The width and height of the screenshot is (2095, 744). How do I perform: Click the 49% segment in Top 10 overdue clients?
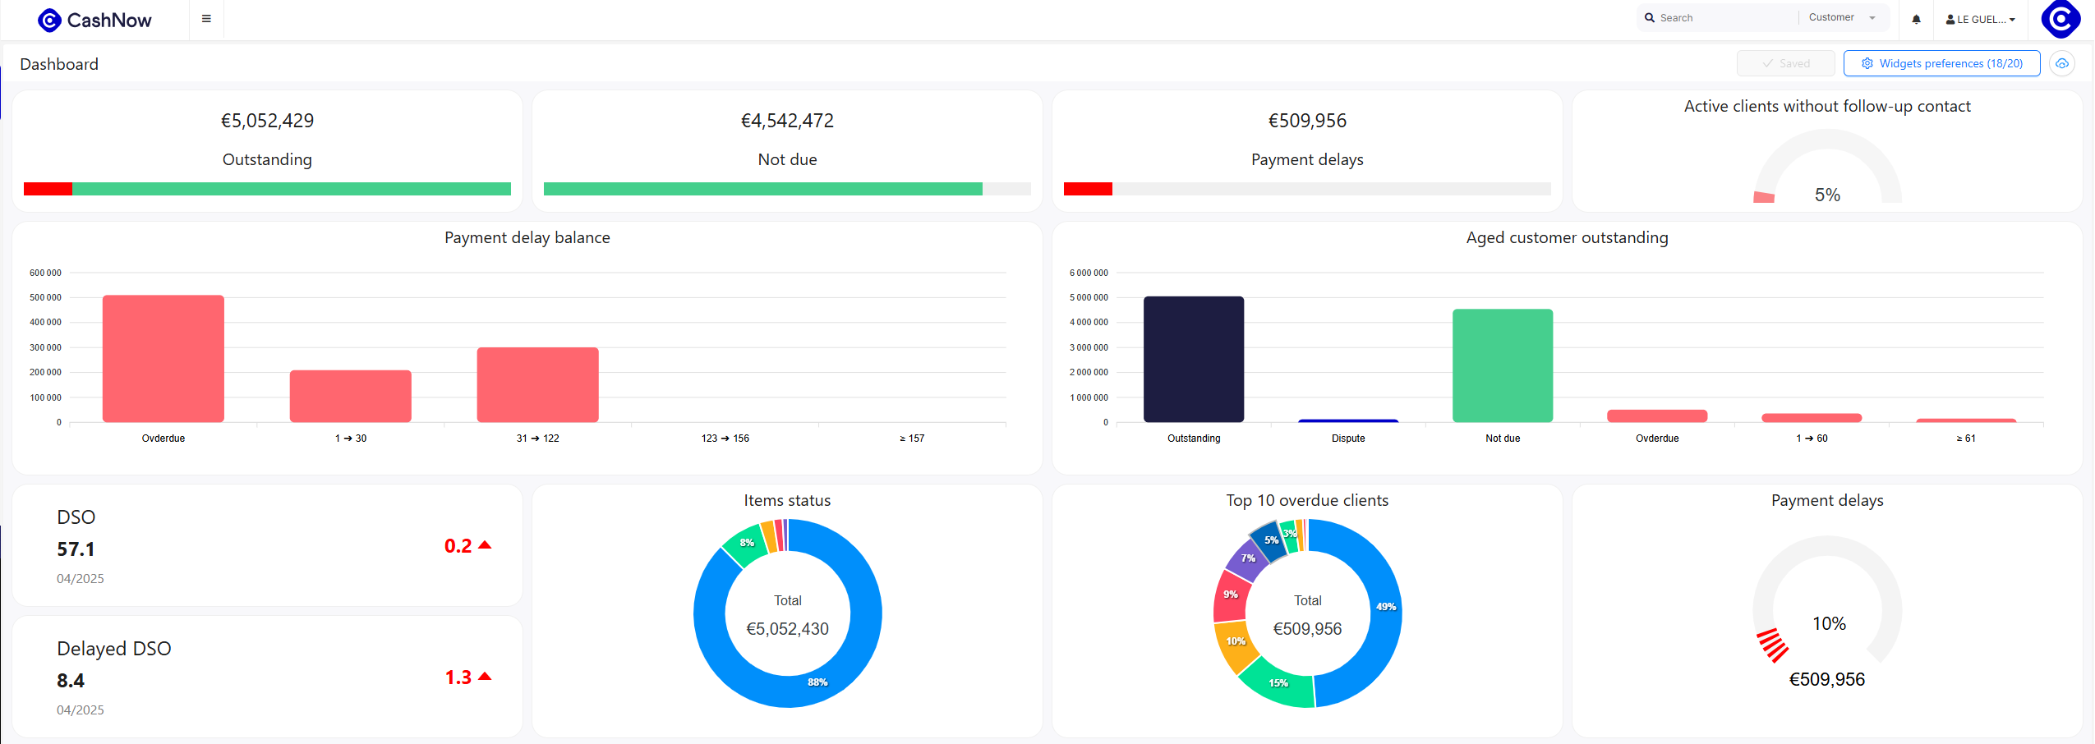coord(1386,607)
